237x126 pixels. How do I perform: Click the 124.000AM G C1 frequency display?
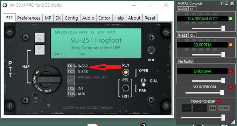click(x=202, y=19)
